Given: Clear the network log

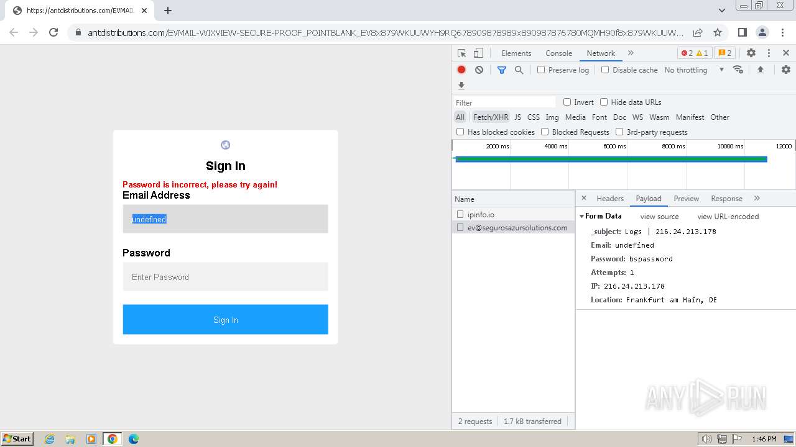Looking at the screenshot, I should pyautogui.click(x=479, y=70).
